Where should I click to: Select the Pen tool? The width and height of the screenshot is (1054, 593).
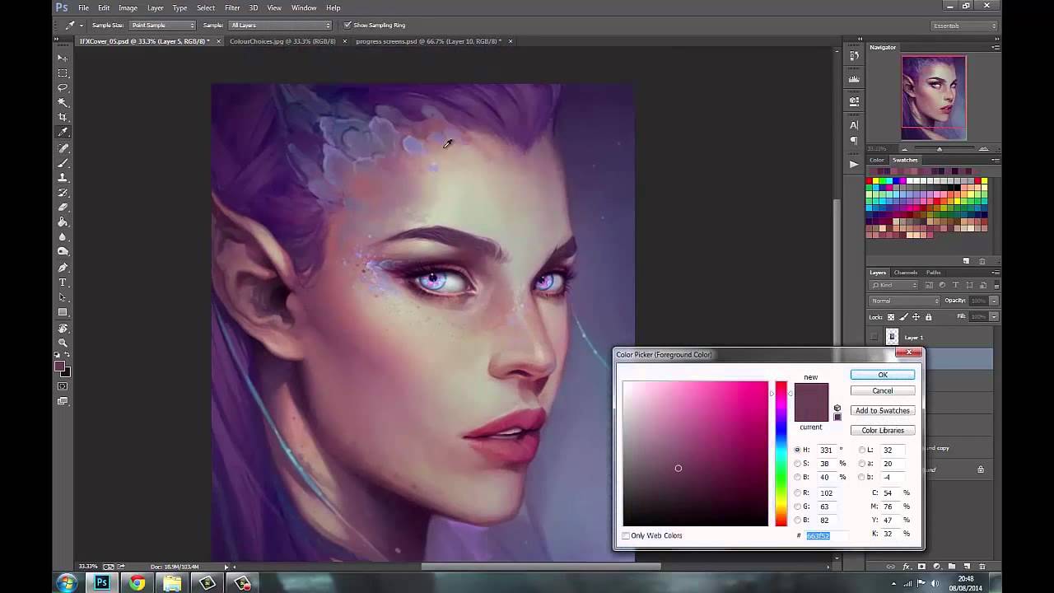click(63, 268)
